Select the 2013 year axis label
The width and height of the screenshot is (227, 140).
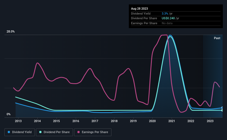(x=18, y=121)
